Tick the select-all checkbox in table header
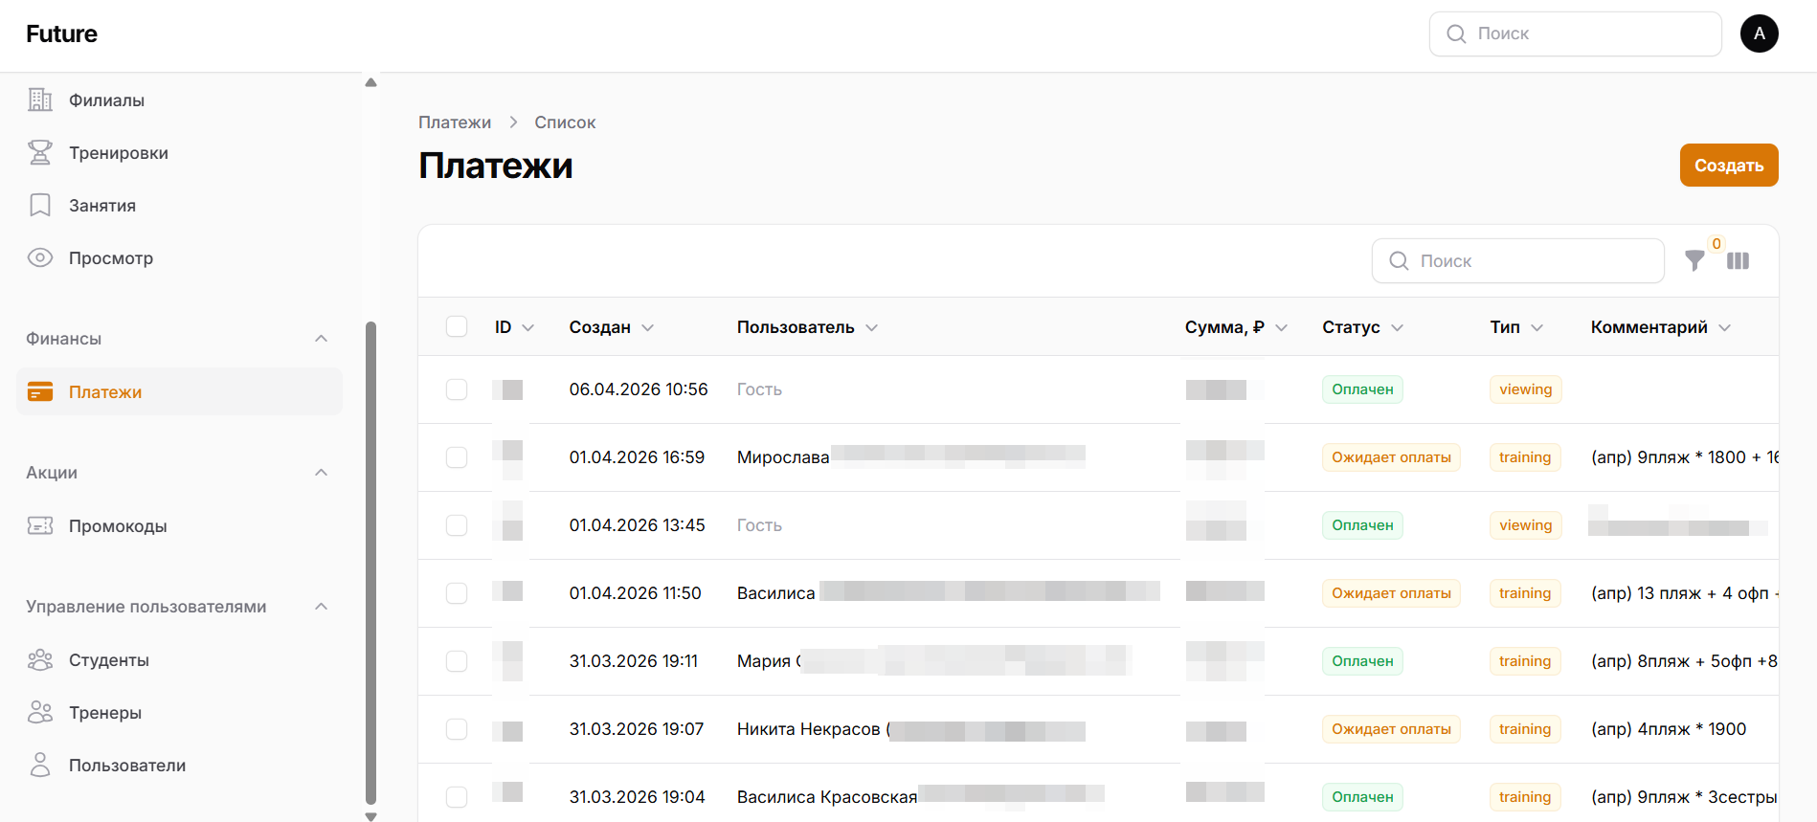The height and width of the screenshot is (822, 1817). coord(457,327)
